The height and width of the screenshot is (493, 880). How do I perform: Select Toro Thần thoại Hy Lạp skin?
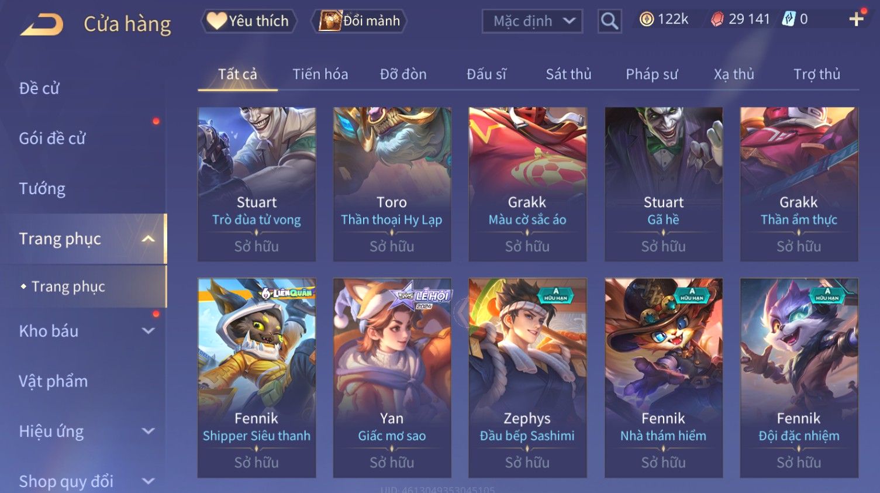point(392,184)
